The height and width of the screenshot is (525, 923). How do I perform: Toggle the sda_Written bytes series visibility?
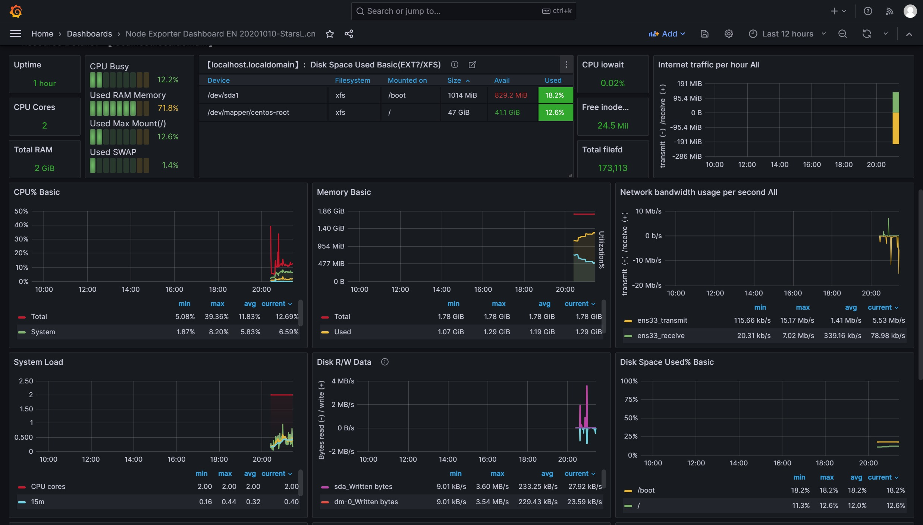(363, 487)
